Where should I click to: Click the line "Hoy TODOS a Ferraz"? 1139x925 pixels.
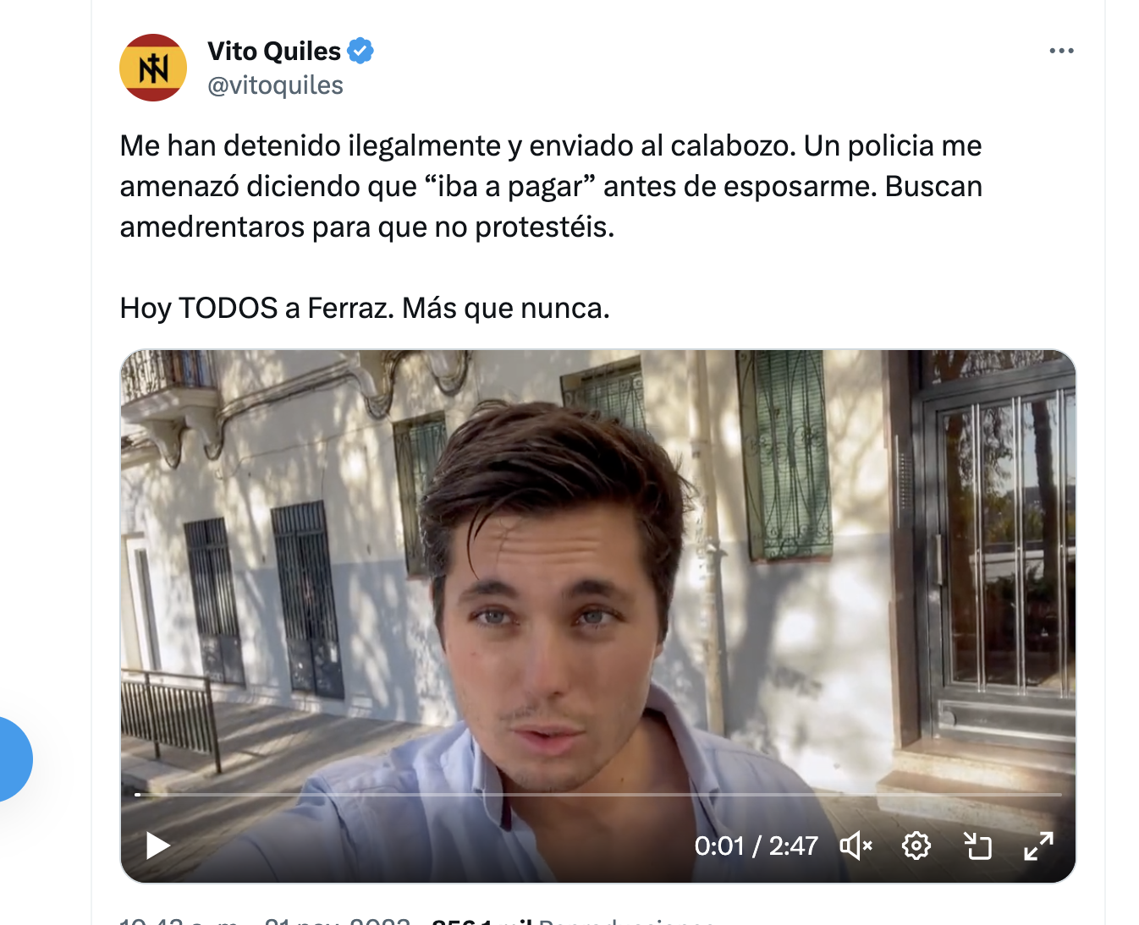tap(365, 308)
